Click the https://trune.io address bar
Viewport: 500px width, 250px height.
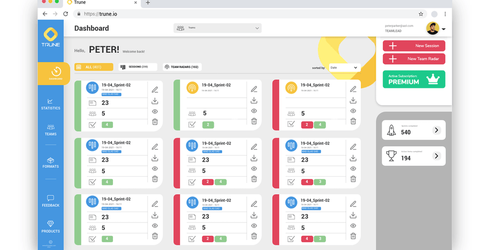click(250, 14)
